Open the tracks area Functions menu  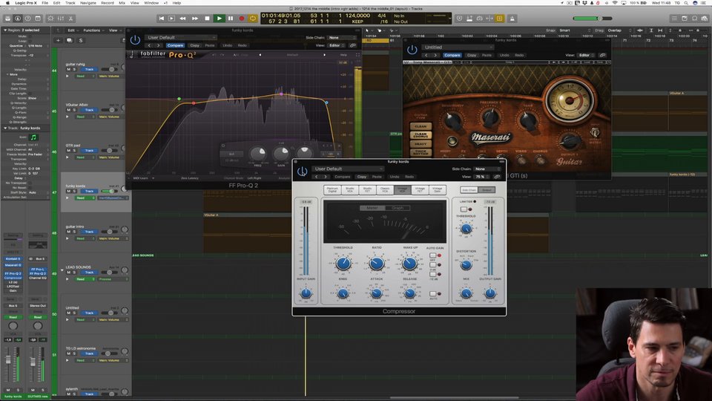pos(93,30)
